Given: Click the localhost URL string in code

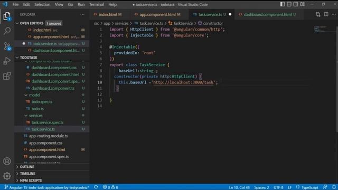Looking at the screenshot, I should pyautogui.click(x=184, y=82).
